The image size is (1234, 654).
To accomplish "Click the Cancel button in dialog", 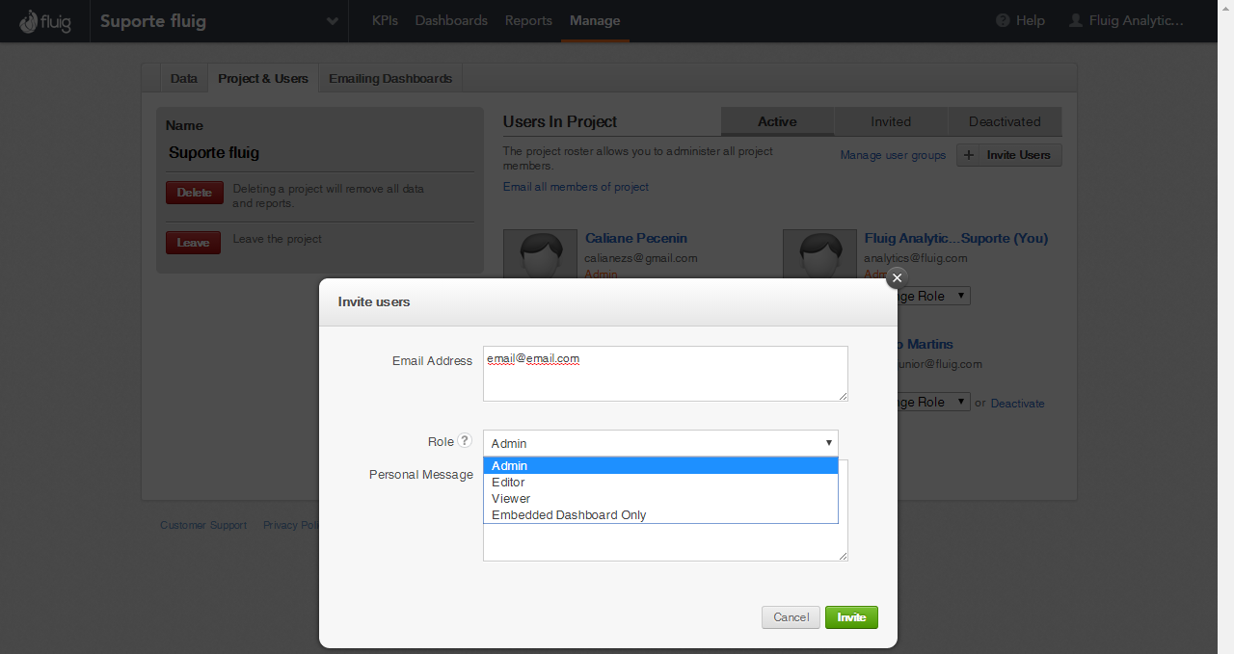I will click(x=791, y=617).
